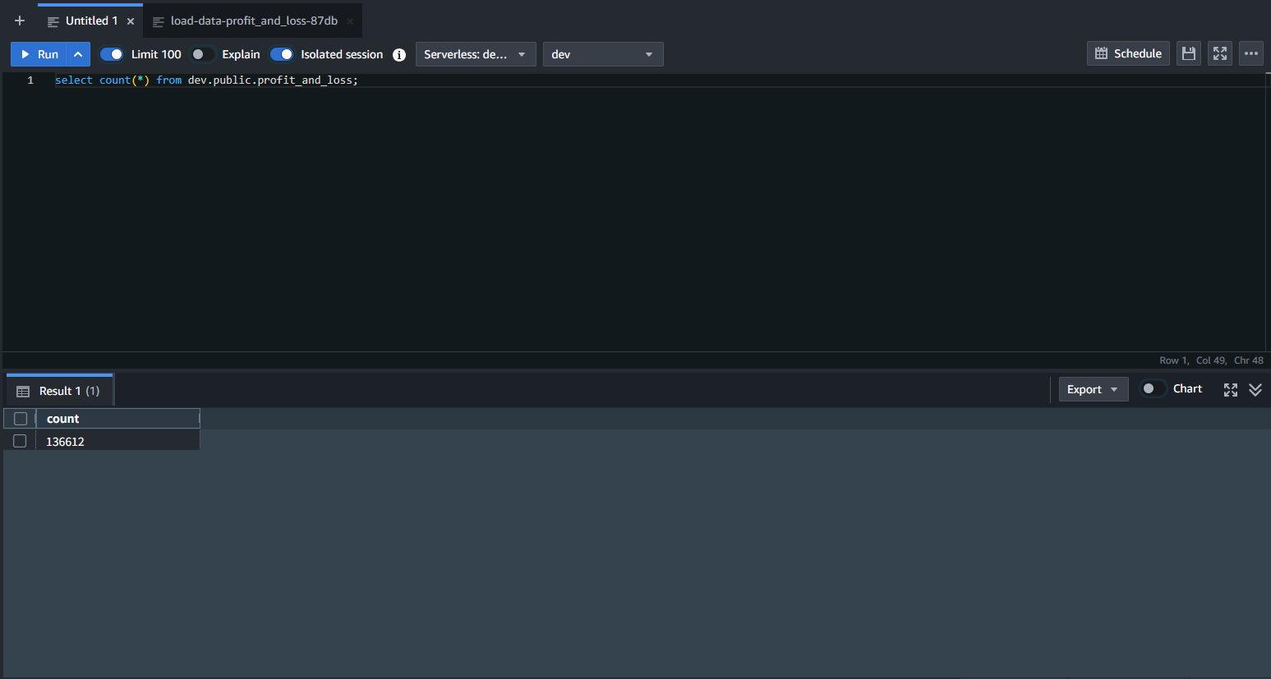This screenshot has width=1271, height=679.
Task: Click the count column header
Action: click(117, 419)
